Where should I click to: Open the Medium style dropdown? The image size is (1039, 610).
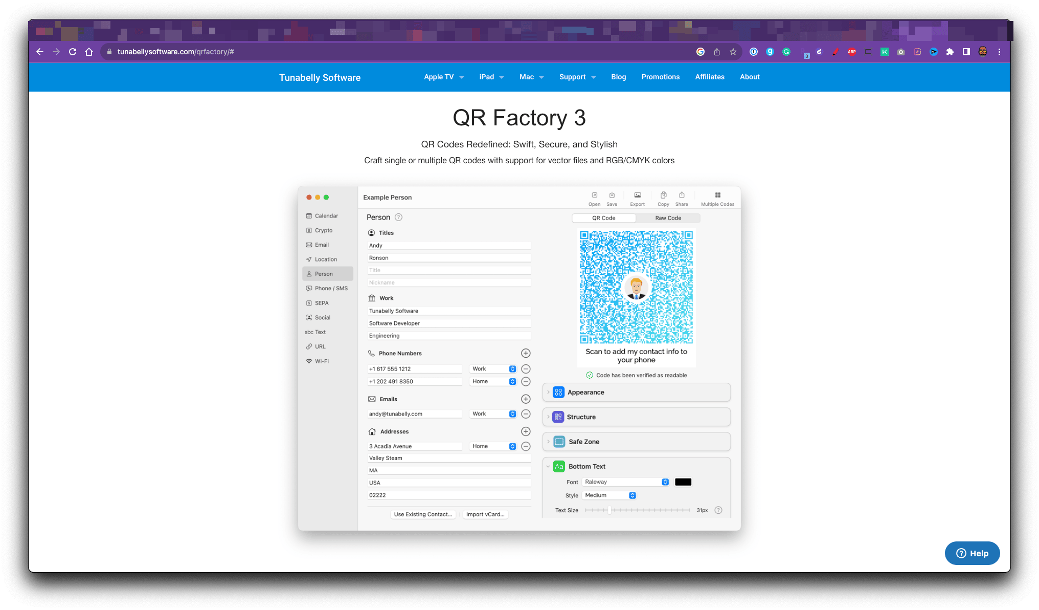pyautogui.click(x=609, y=495)
